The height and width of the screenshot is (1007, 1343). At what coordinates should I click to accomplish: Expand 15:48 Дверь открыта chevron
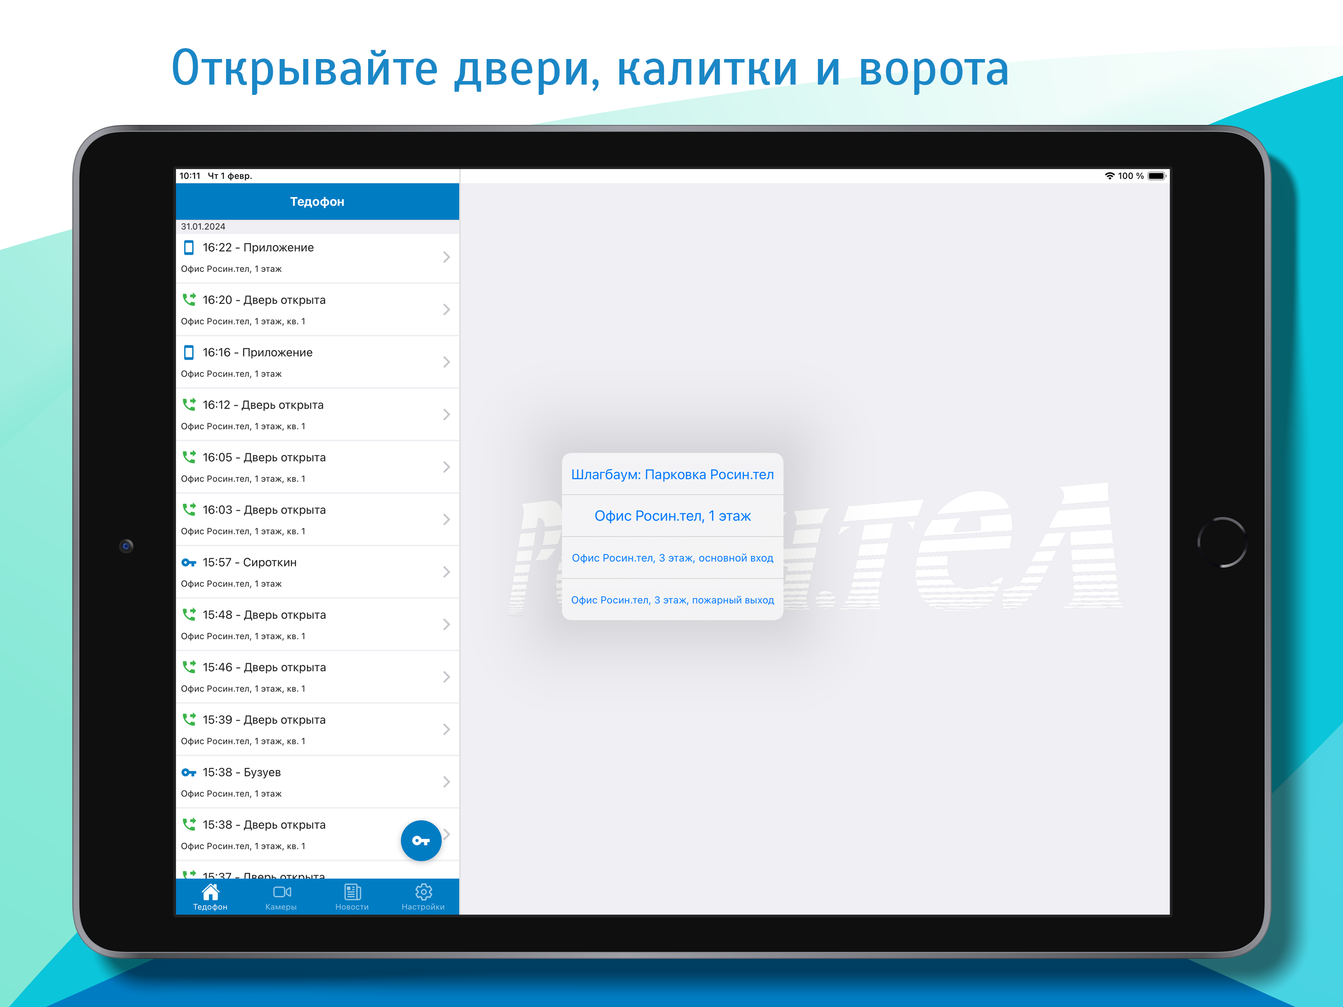tap(446, 624)
